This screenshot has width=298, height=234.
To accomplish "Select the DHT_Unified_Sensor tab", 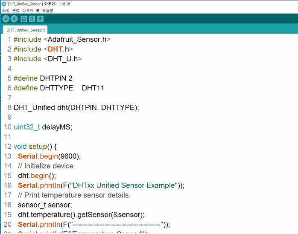I will 25,30.
